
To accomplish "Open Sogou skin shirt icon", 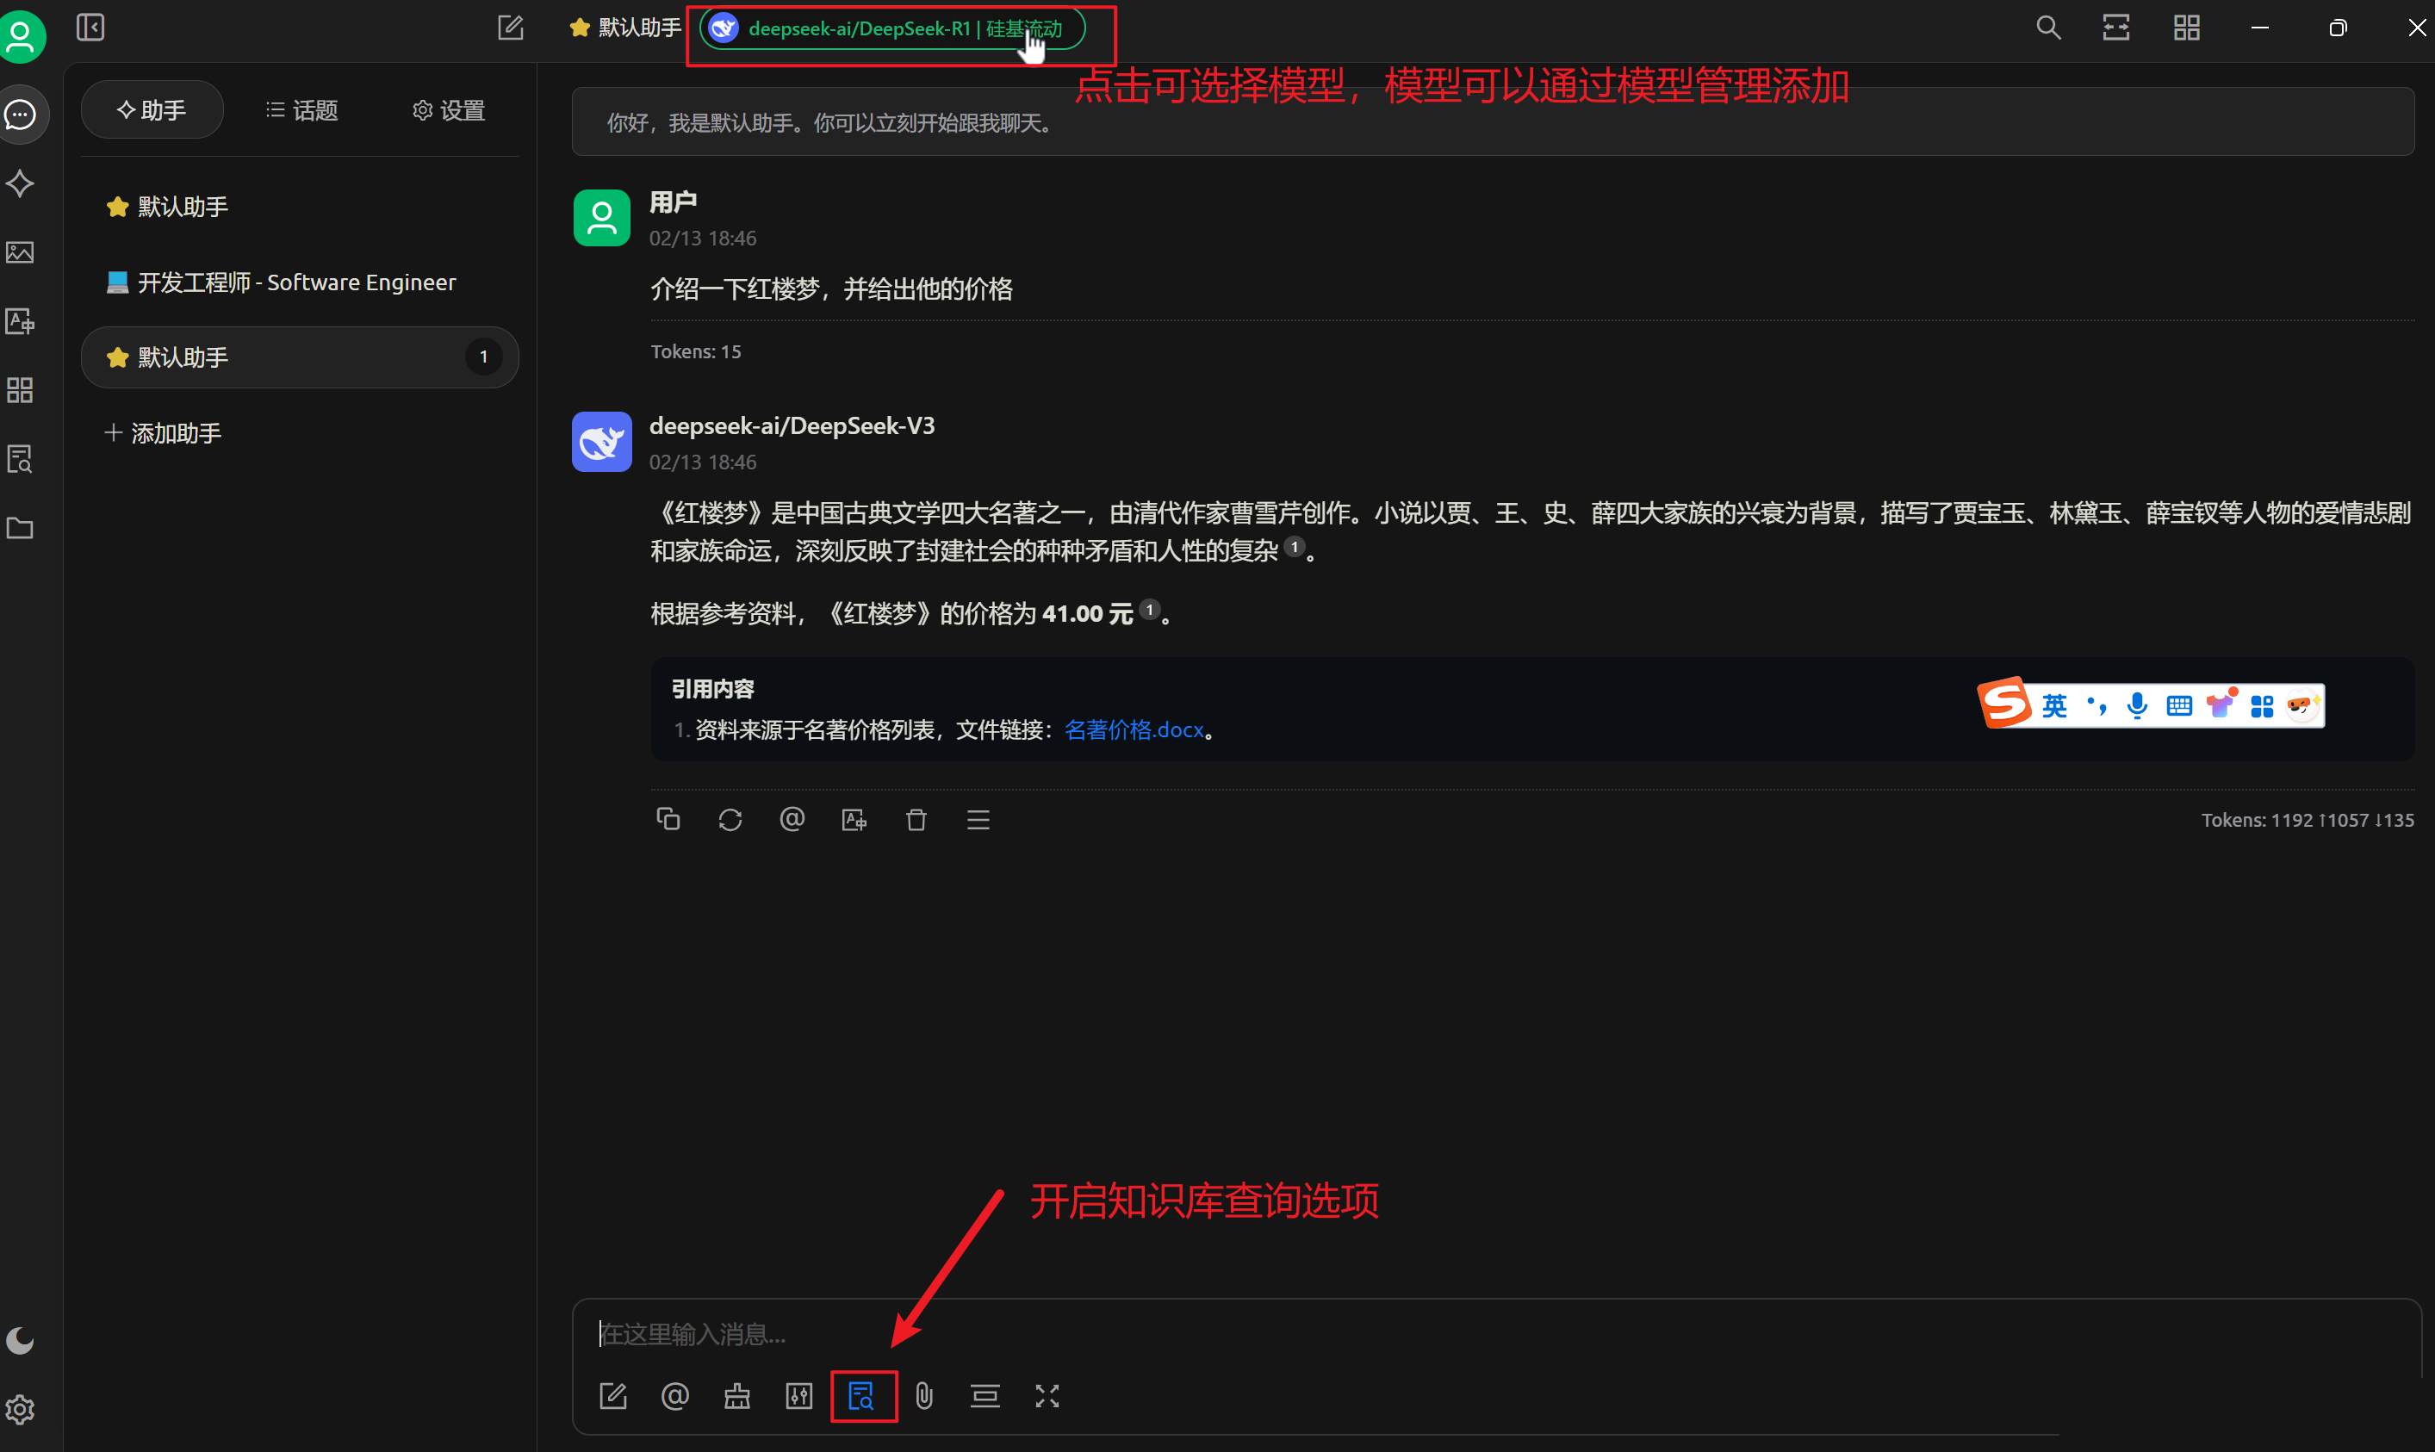I will 2221,704.
